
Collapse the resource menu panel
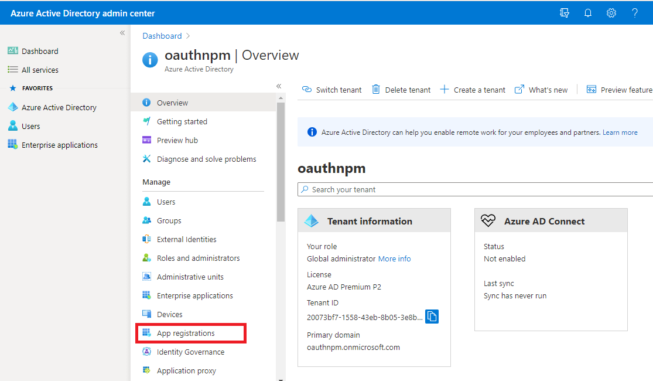tap(279, 86)
